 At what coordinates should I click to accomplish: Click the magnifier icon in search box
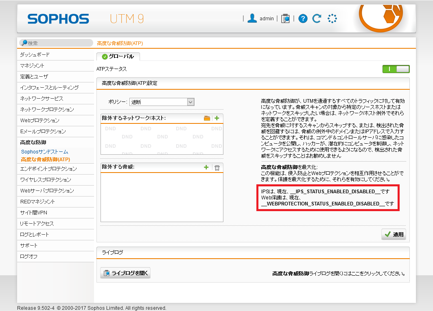[24, 43]
